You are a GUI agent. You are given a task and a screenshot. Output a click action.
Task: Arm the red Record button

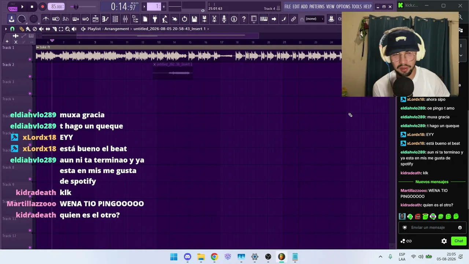(42, 7)
